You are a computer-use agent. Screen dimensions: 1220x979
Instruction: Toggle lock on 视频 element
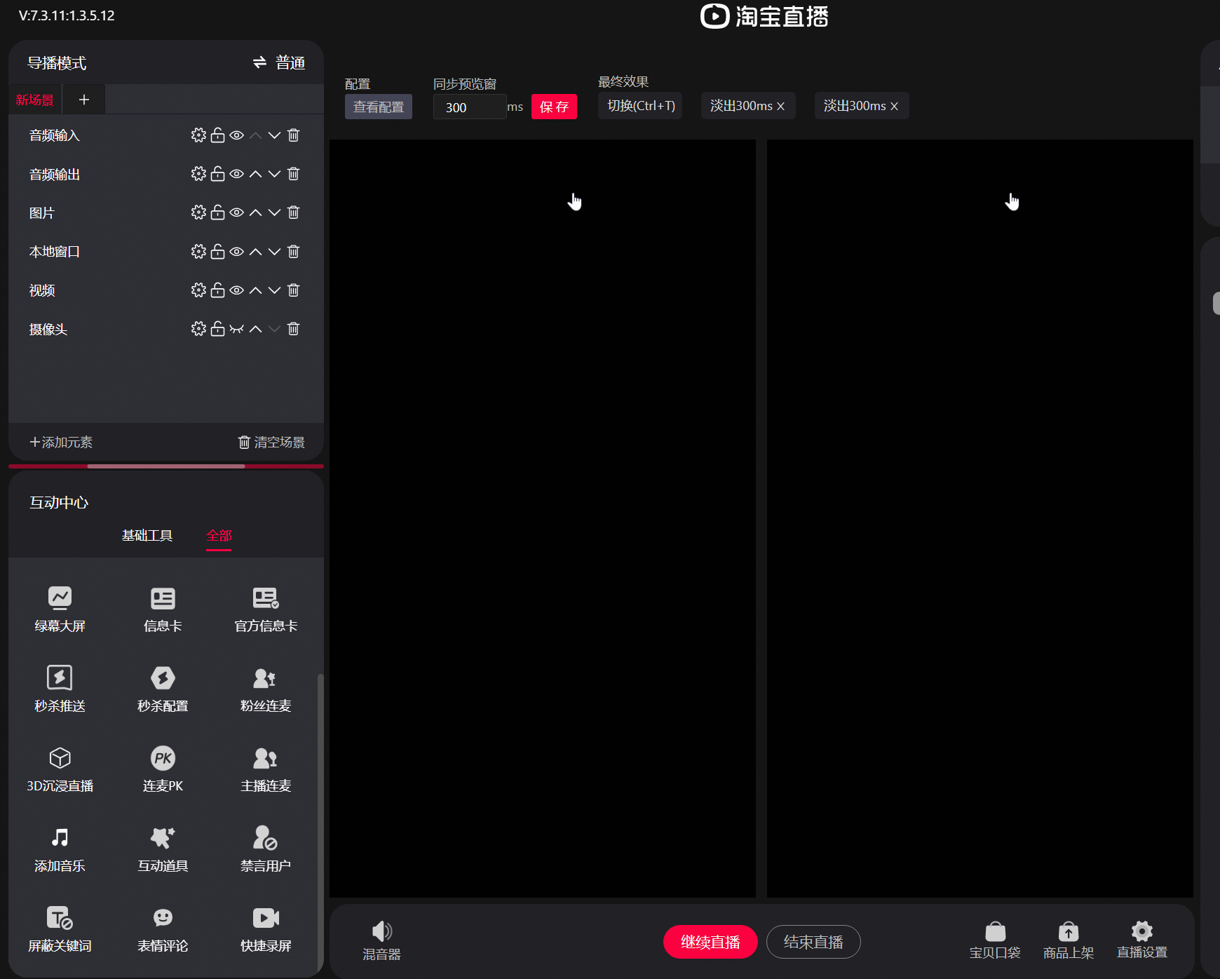coord(218,290)
